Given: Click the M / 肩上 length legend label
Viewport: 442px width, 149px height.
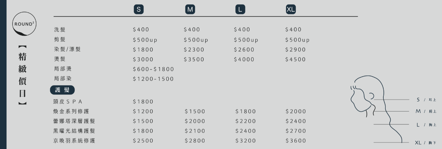Looking at the screenshot, I should tap(426, 111).
